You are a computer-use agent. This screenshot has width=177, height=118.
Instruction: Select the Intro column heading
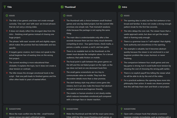pyautogui.click(x=124, y=7)
